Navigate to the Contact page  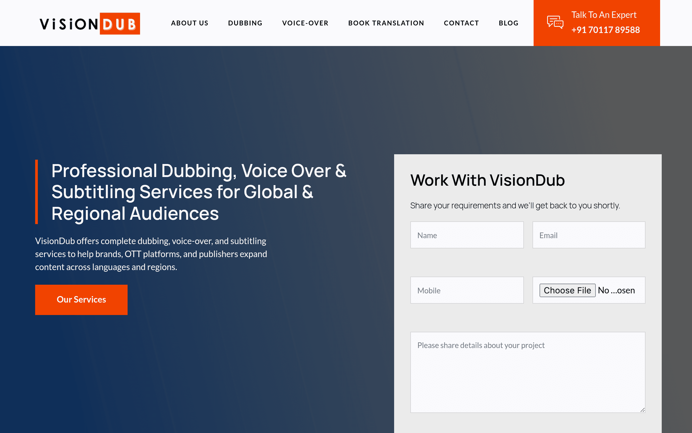point(461,23)
